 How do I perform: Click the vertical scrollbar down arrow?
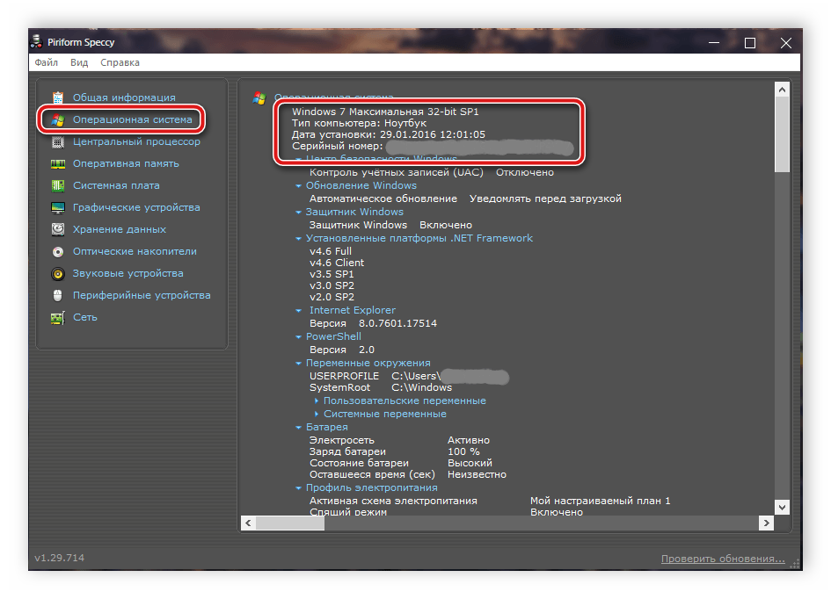pos(782,507)
